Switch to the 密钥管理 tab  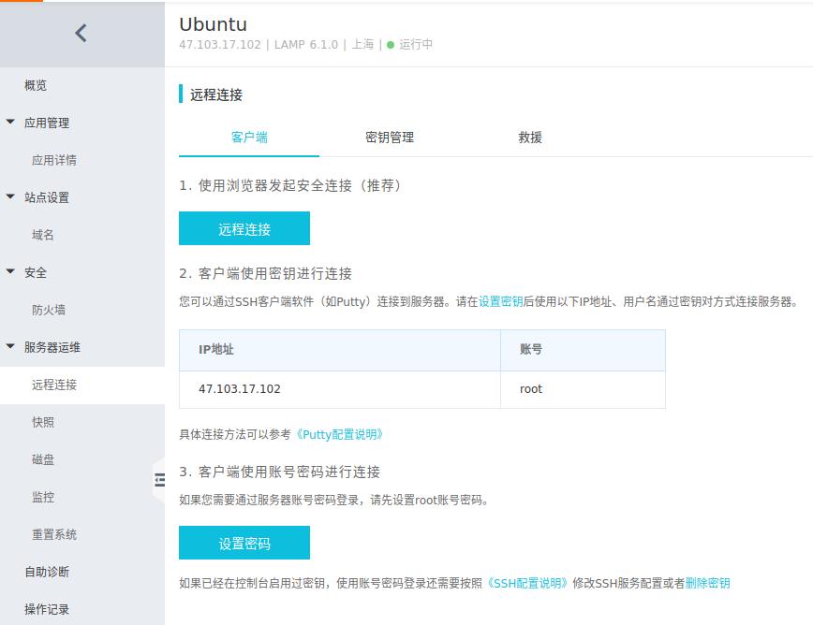[389, 138]
